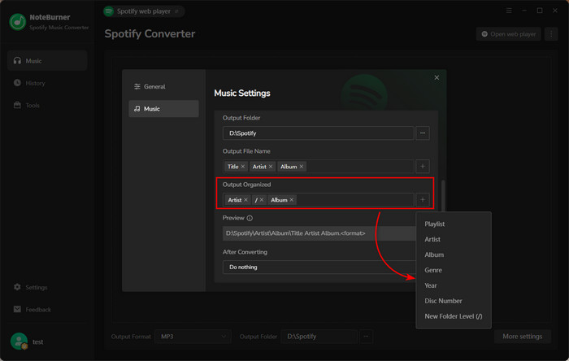The image size is (569, 361).
Task: Click the Spotify Converter heading
Action: [x=150, y=33]
